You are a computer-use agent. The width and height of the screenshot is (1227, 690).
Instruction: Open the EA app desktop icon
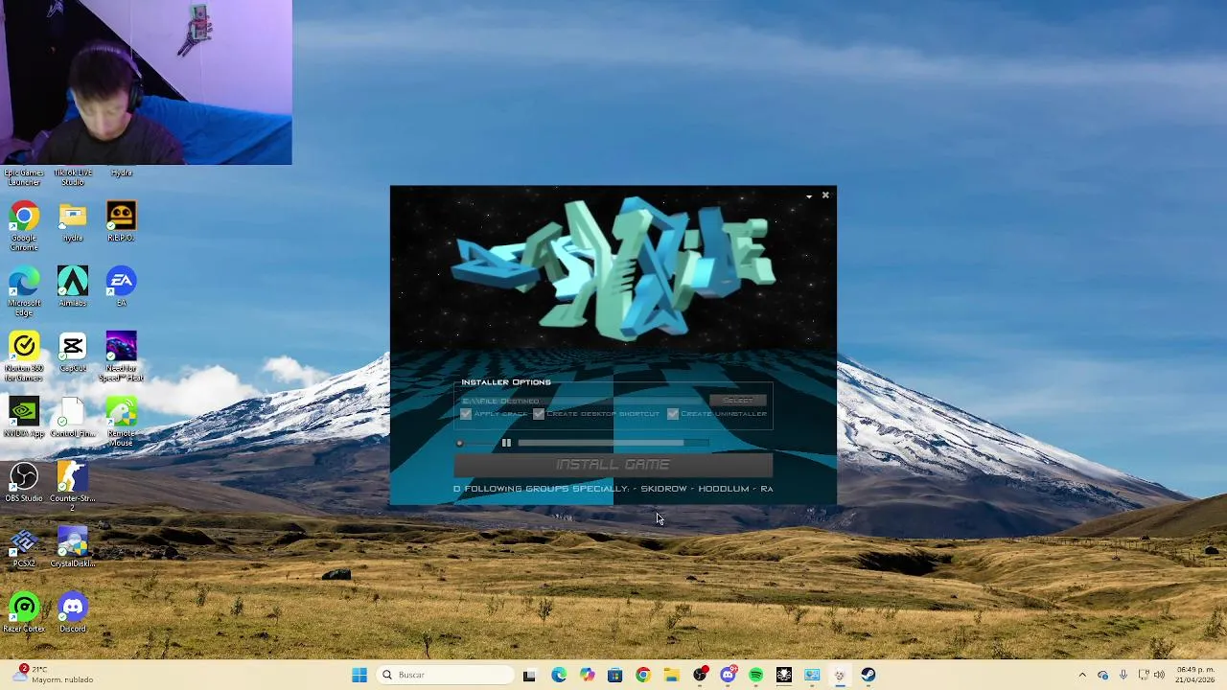pos(121,287)
